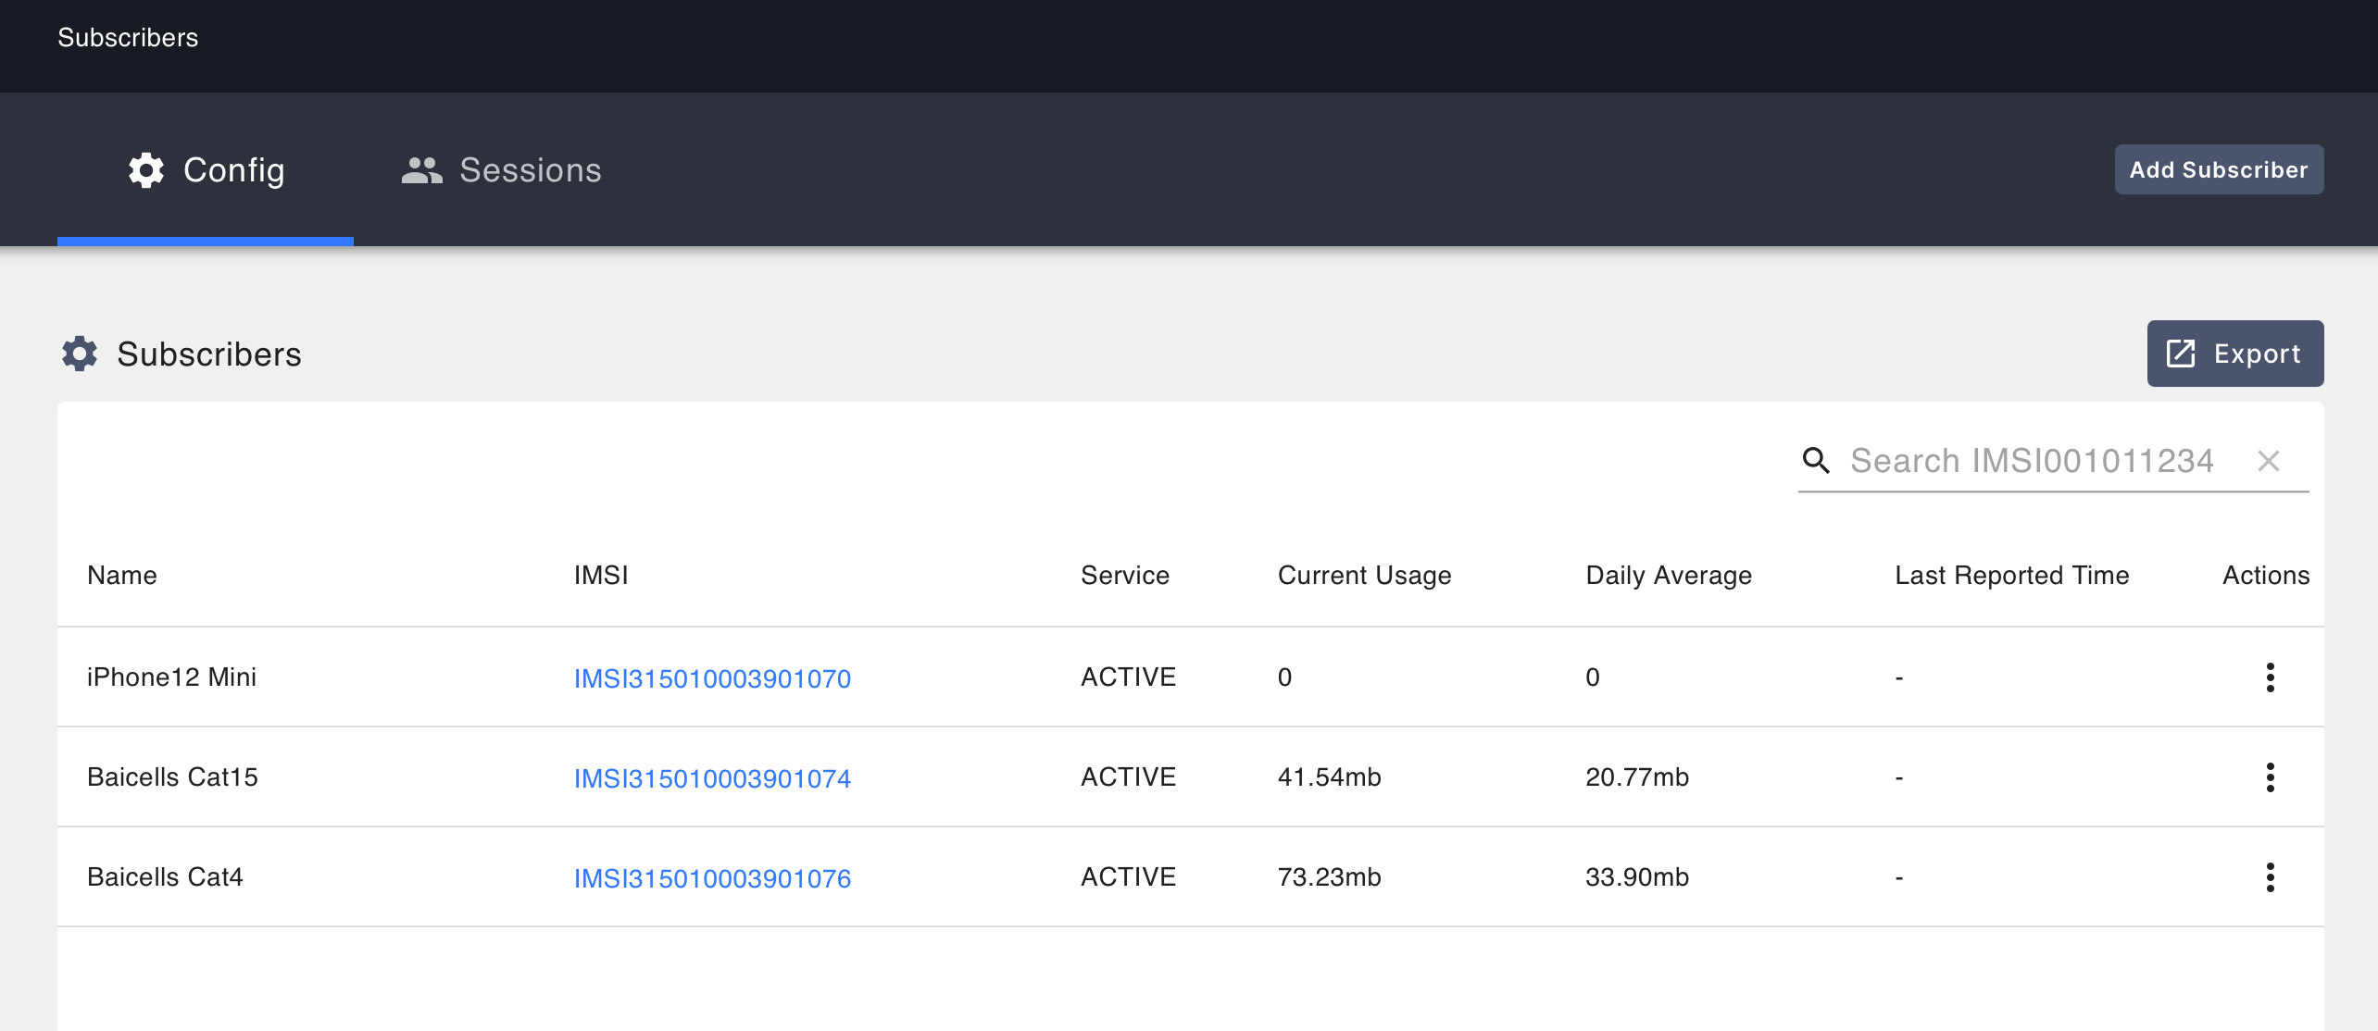
Task: Click ACTIVE status in Baicells Cat4 row
Action: 1128,876
